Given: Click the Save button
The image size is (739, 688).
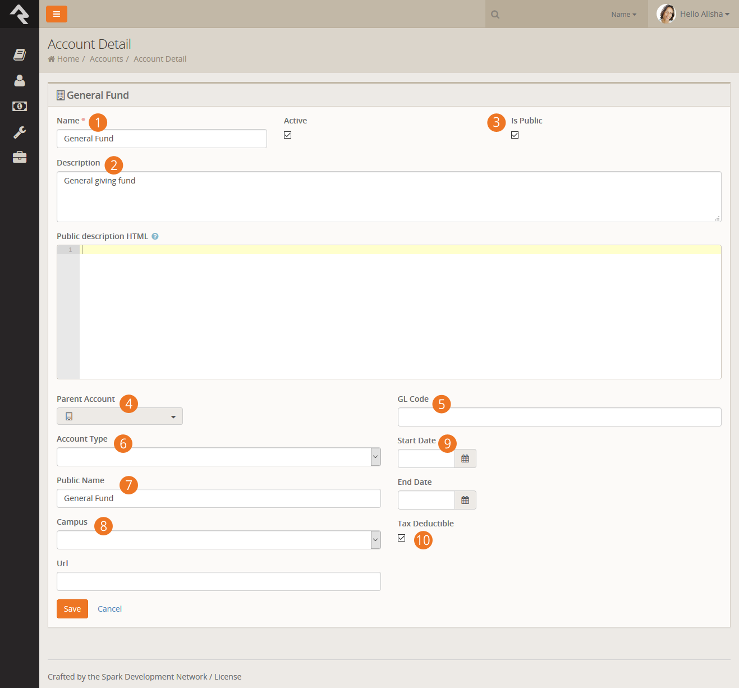Looking at the screenshot, I should click(72, 609).
